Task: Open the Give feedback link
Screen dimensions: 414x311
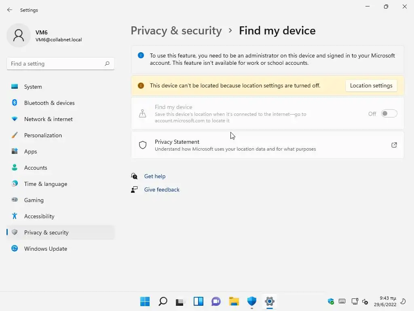Action: coord(162,190)
